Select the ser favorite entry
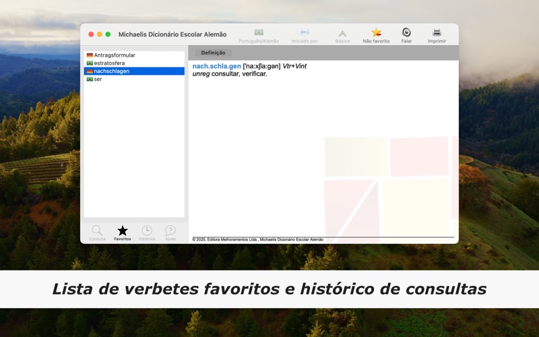 pos(134,79)
